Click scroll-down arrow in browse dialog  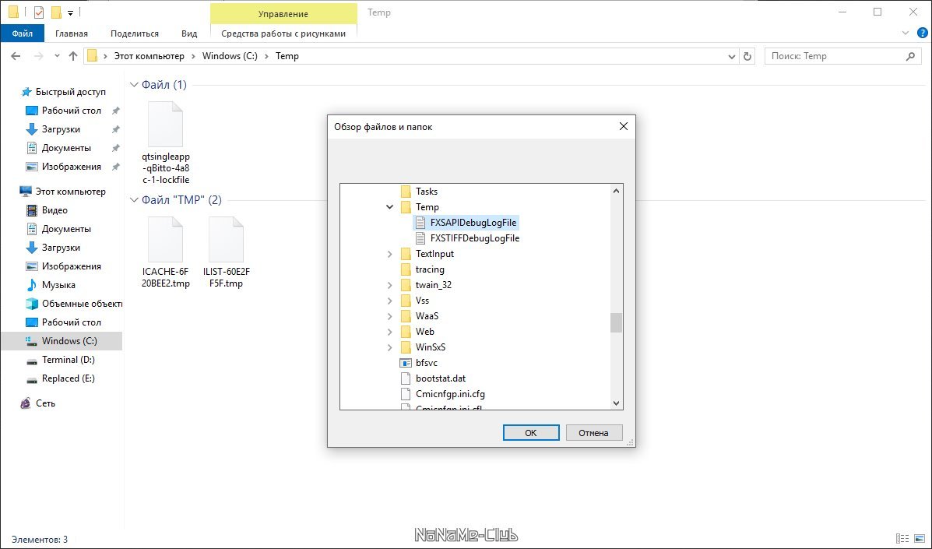(617, 403)
